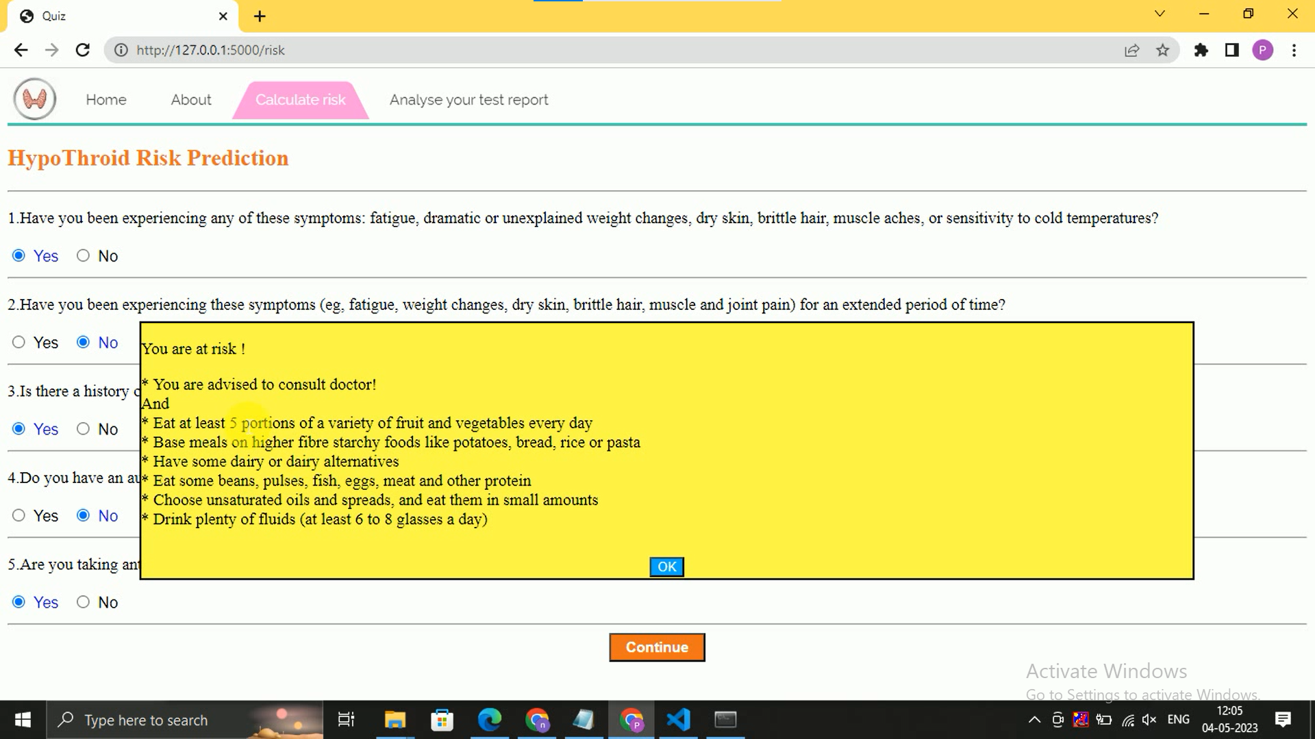Go to the Home nav tab
This screenshot has width=1315, height=739.
coord(106,100)
